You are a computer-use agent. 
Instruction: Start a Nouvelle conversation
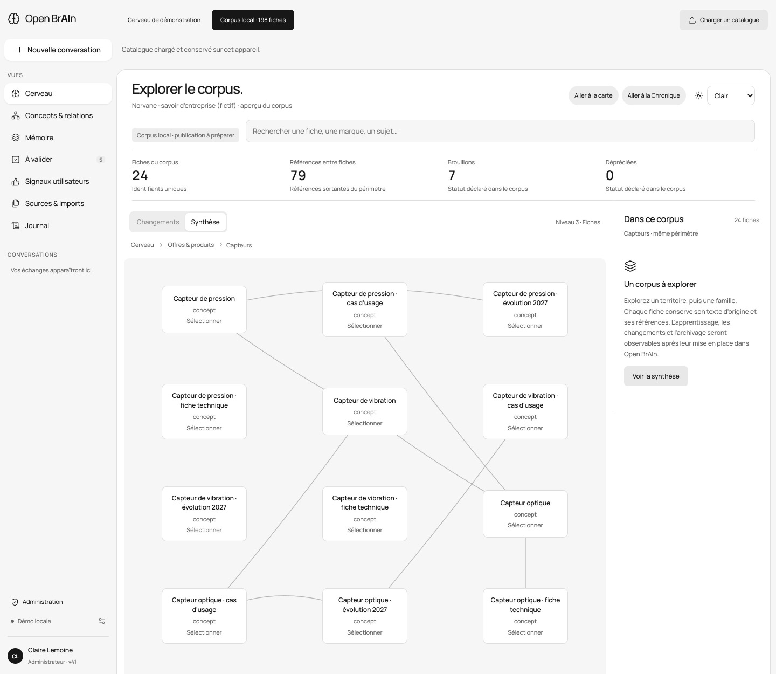tap(58, 50)
